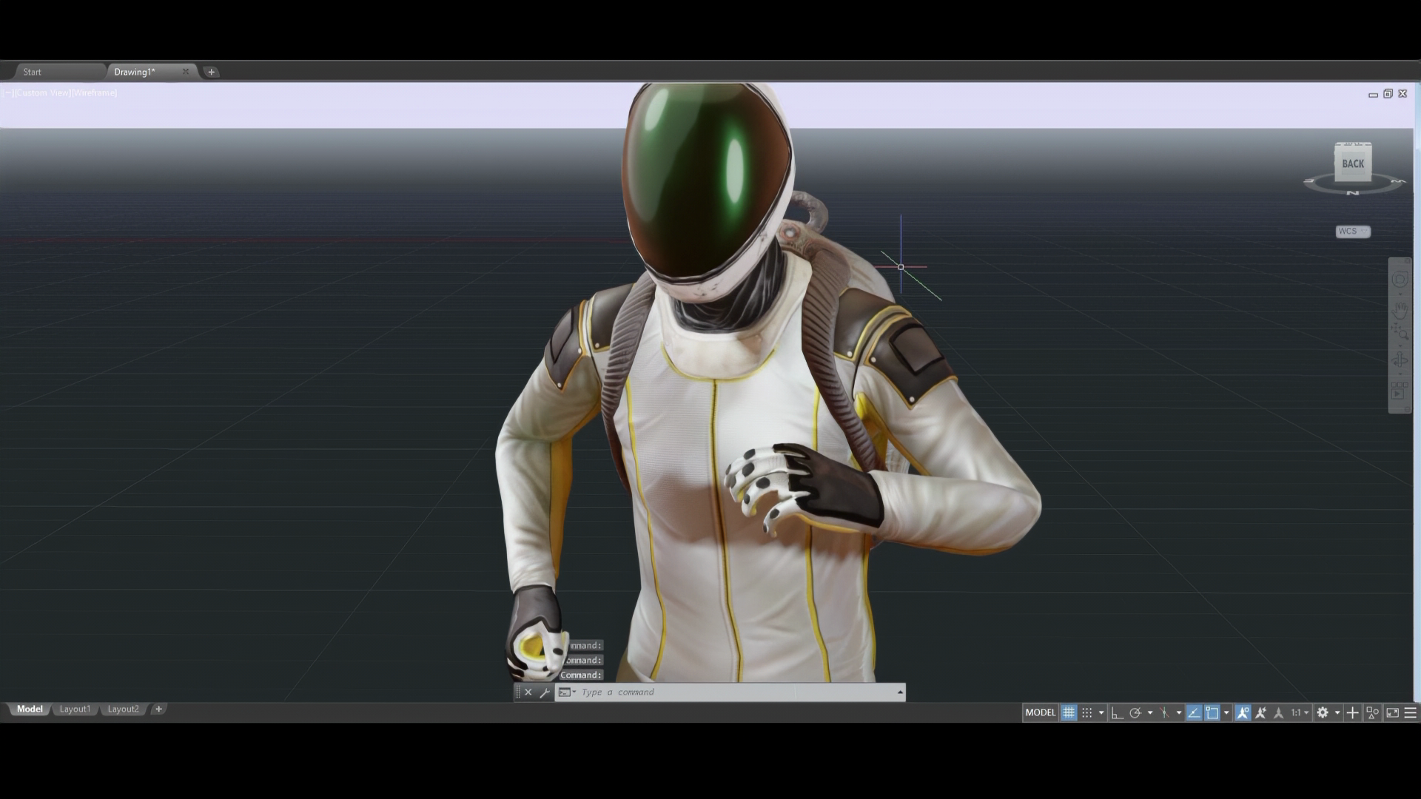The width and height of the screenshot is (1421, 799).
Task: Close the command line window
Action: pos(528,692)
